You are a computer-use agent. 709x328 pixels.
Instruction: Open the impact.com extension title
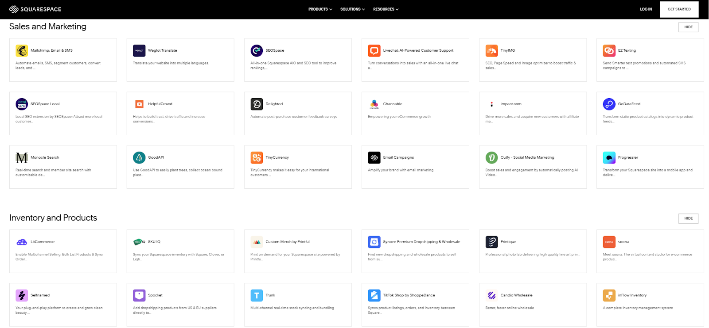[x=511, y=104]
